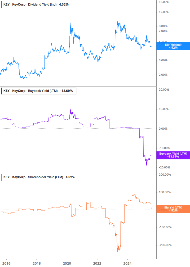190x267 pixels.
Task: Click the KEY ticker in the Shareholder Yield legend
Action: (7, 177)
